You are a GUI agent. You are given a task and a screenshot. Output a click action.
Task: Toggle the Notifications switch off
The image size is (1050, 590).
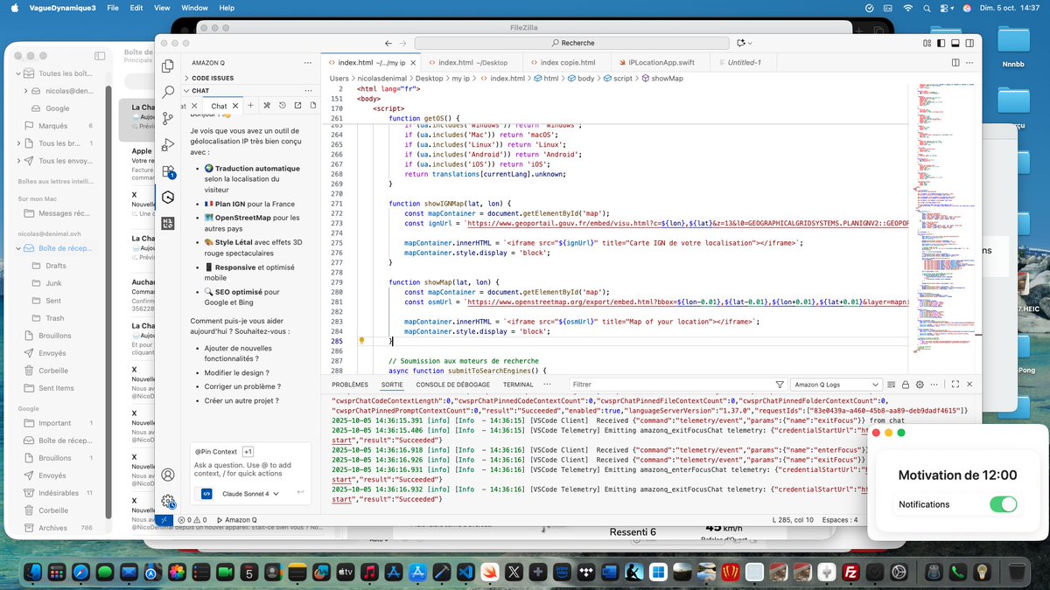pos(1003,504)
